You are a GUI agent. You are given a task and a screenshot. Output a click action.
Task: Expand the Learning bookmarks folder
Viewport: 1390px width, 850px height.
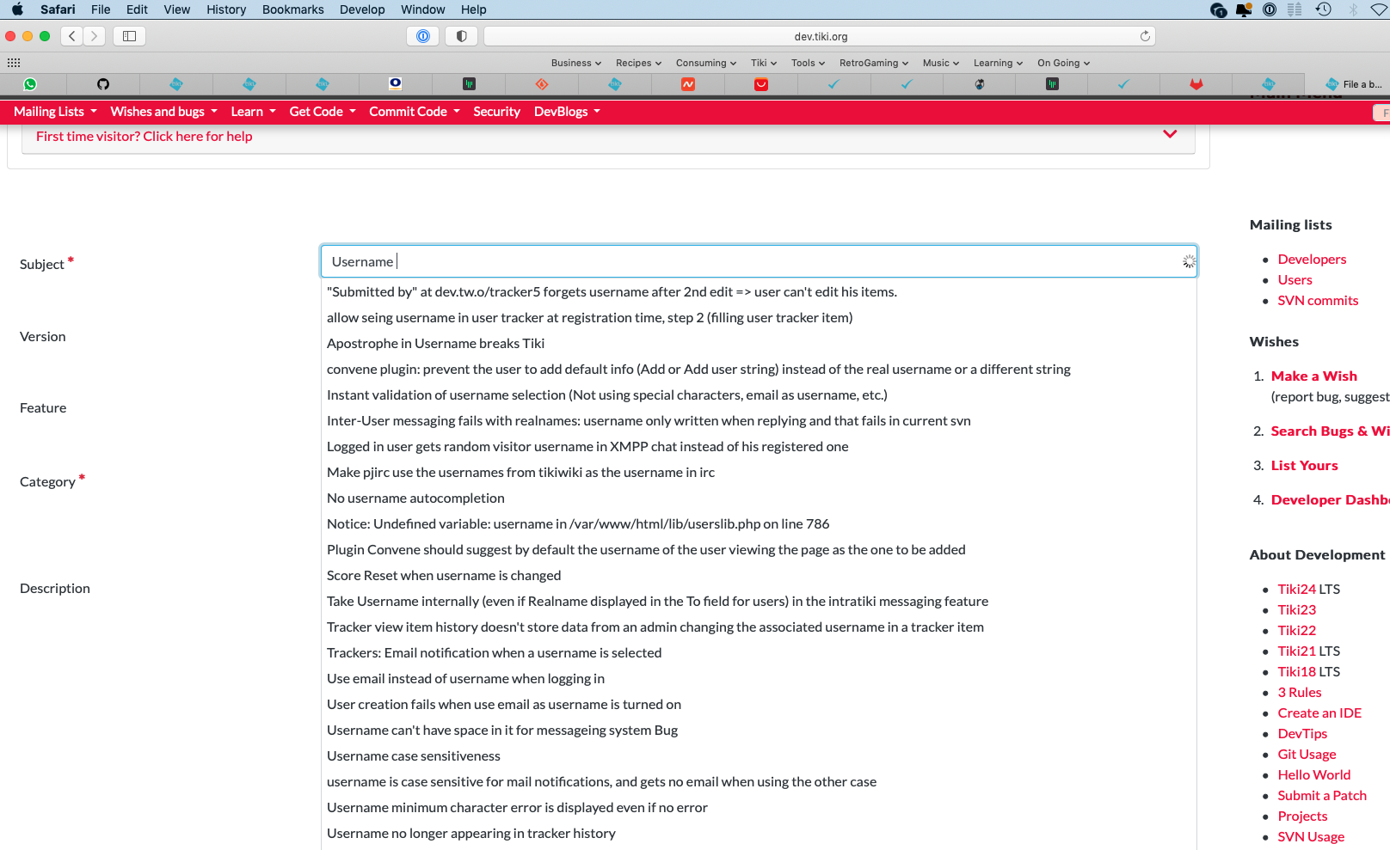click(x=999, y=63)
